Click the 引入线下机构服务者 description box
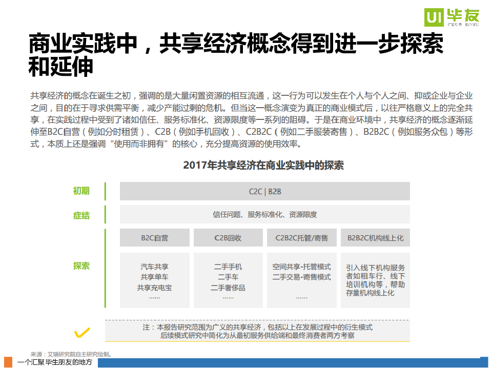This screenshot has height=369, width=492. (375, 280)
